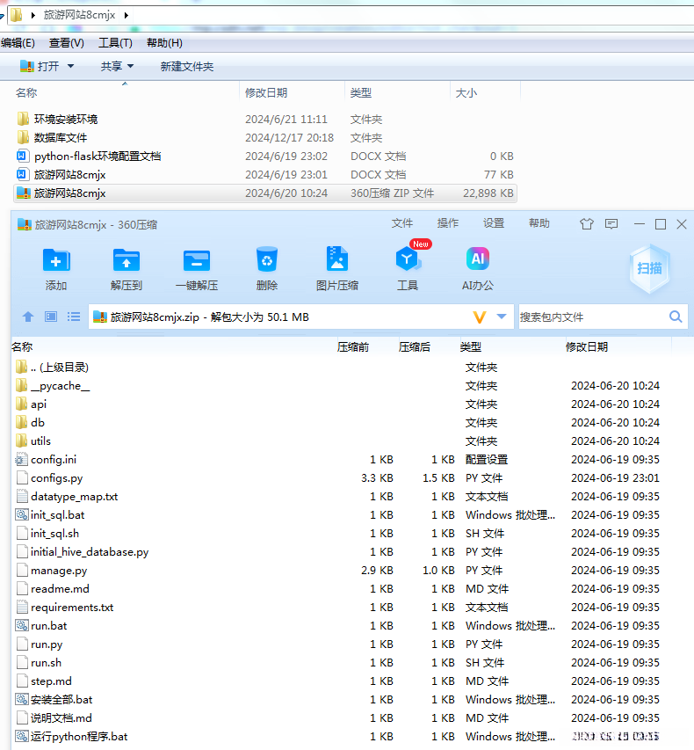Select readme.md in the archive list
Screen dimensions: 694x750
pos(342,589)
